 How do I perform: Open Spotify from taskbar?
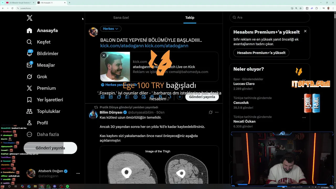pyautogui.click(x=67, y=186)
